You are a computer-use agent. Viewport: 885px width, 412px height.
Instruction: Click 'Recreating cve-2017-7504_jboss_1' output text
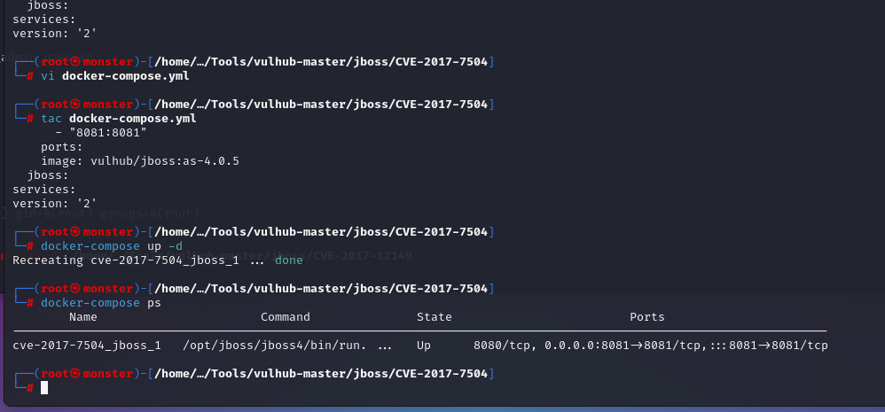click(x=126, y=260)
